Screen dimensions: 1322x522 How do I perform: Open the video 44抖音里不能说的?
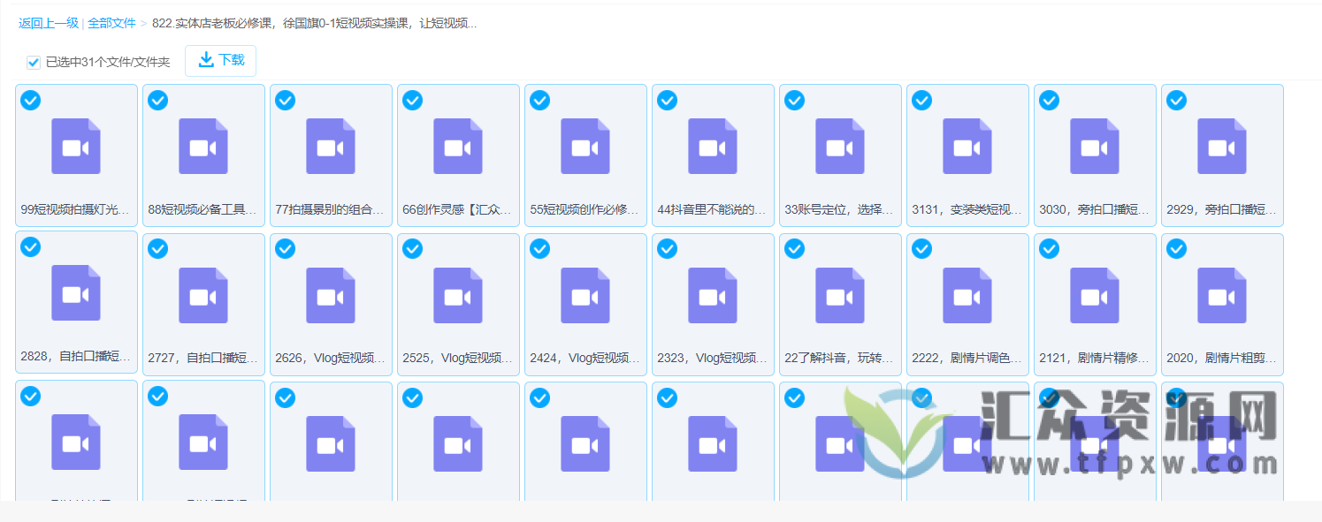(713, 146)
